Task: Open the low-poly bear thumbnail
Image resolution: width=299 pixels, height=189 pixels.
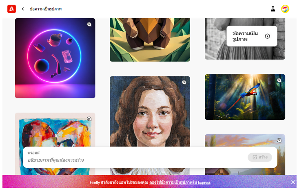Action: click(x=150, y=40)
